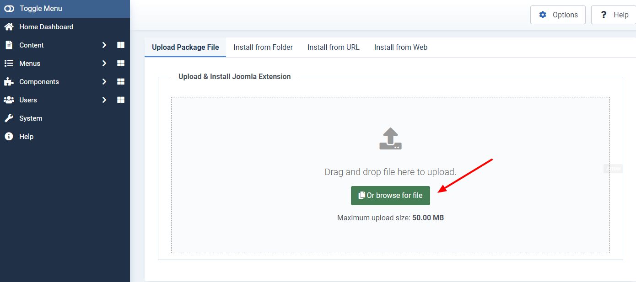The width and height of the screenshot is (636, 282).
Task: Click the sidebar Help info icon
Action: 9,137
